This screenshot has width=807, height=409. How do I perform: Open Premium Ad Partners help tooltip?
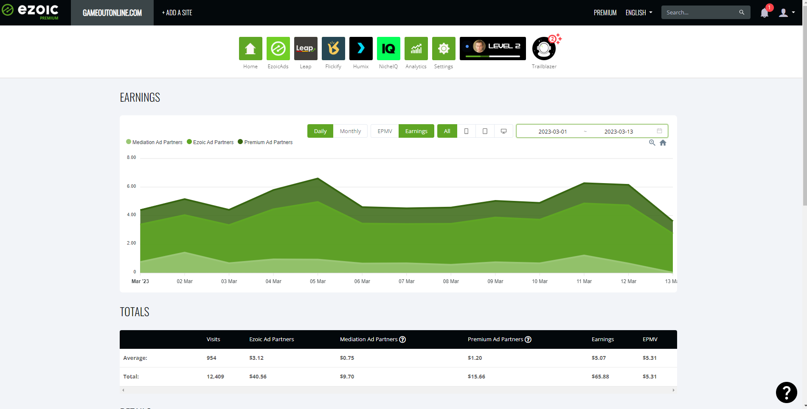(x=528, y=339)
